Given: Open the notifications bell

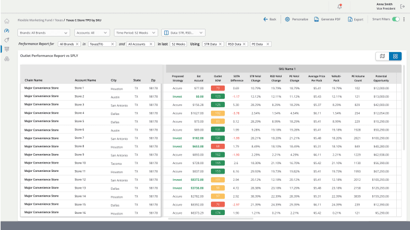Looking at the screenshot, I should 339,7.
